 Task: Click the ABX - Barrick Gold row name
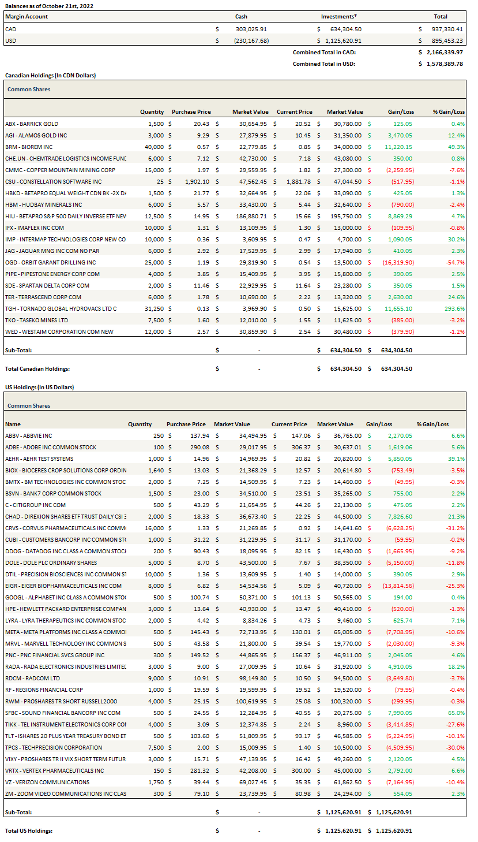31,124
